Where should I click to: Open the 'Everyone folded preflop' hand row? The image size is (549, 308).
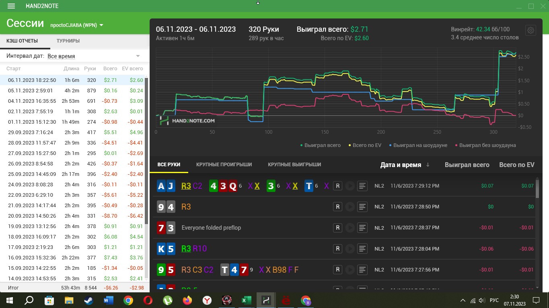tap(344, 228)
